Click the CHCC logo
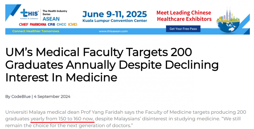The height and width of the screenshot is (129, 254). click(x=61, y=25)
